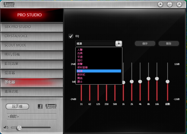This screenshot has height=134, width=187.
Task: Click the 500 Hz band slider track
Action: pyautogui.click(x=115, y=93)
